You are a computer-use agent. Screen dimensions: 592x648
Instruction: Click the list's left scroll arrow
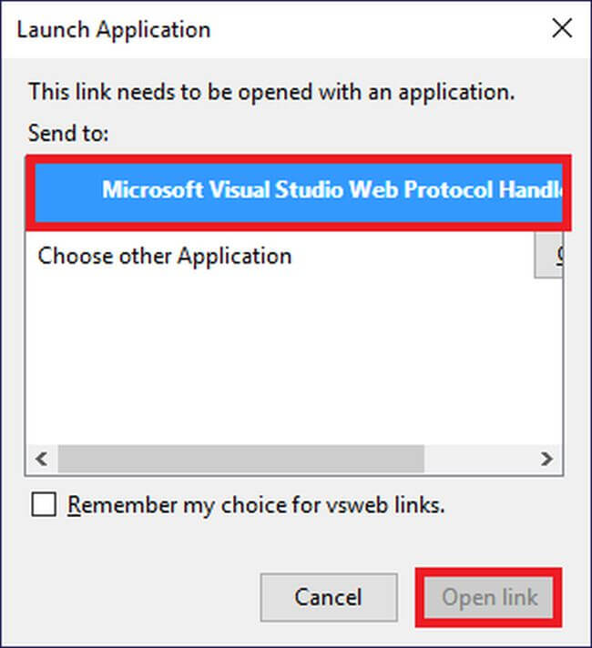click(x=42, y=459)
